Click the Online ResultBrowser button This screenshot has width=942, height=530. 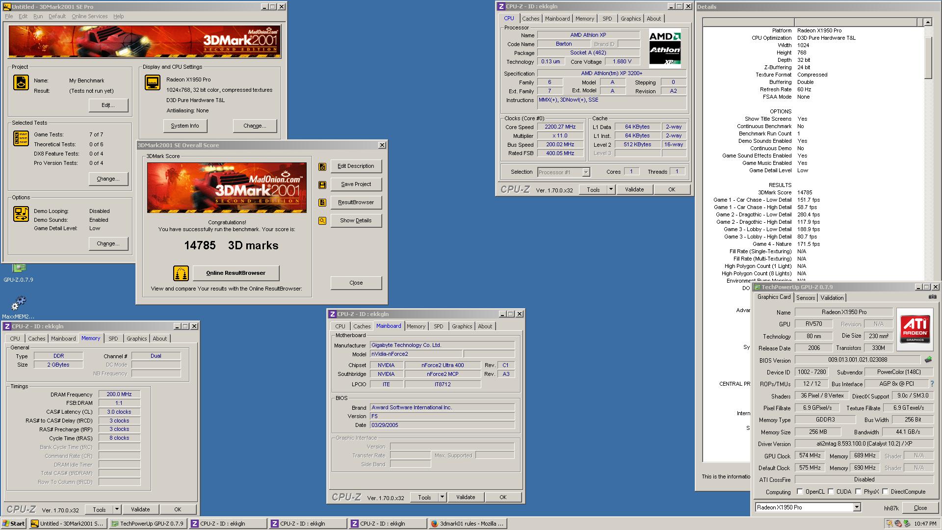[x=236, y=273]
